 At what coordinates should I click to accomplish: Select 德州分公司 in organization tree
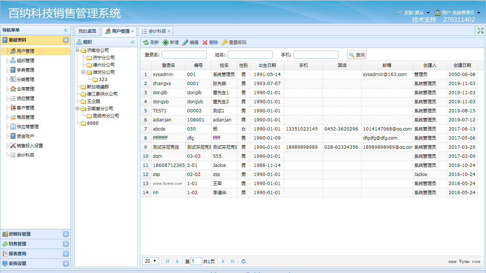(104, 65)
